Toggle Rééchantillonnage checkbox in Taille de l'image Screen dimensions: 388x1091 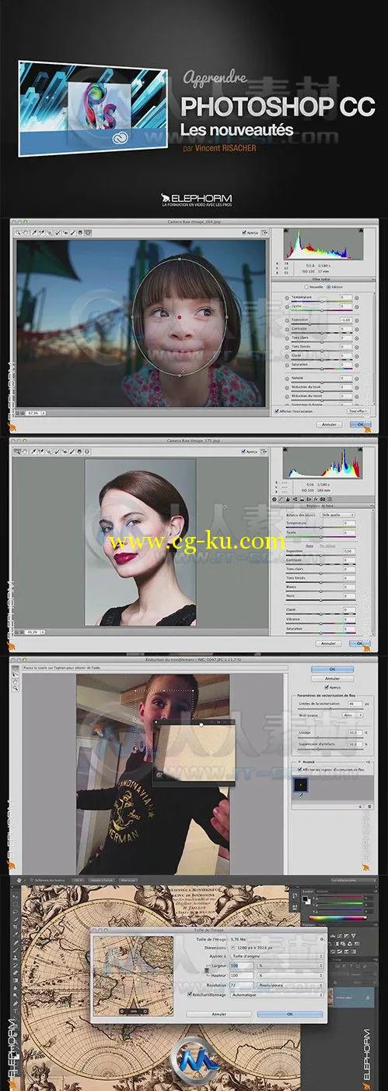(188, 994)
